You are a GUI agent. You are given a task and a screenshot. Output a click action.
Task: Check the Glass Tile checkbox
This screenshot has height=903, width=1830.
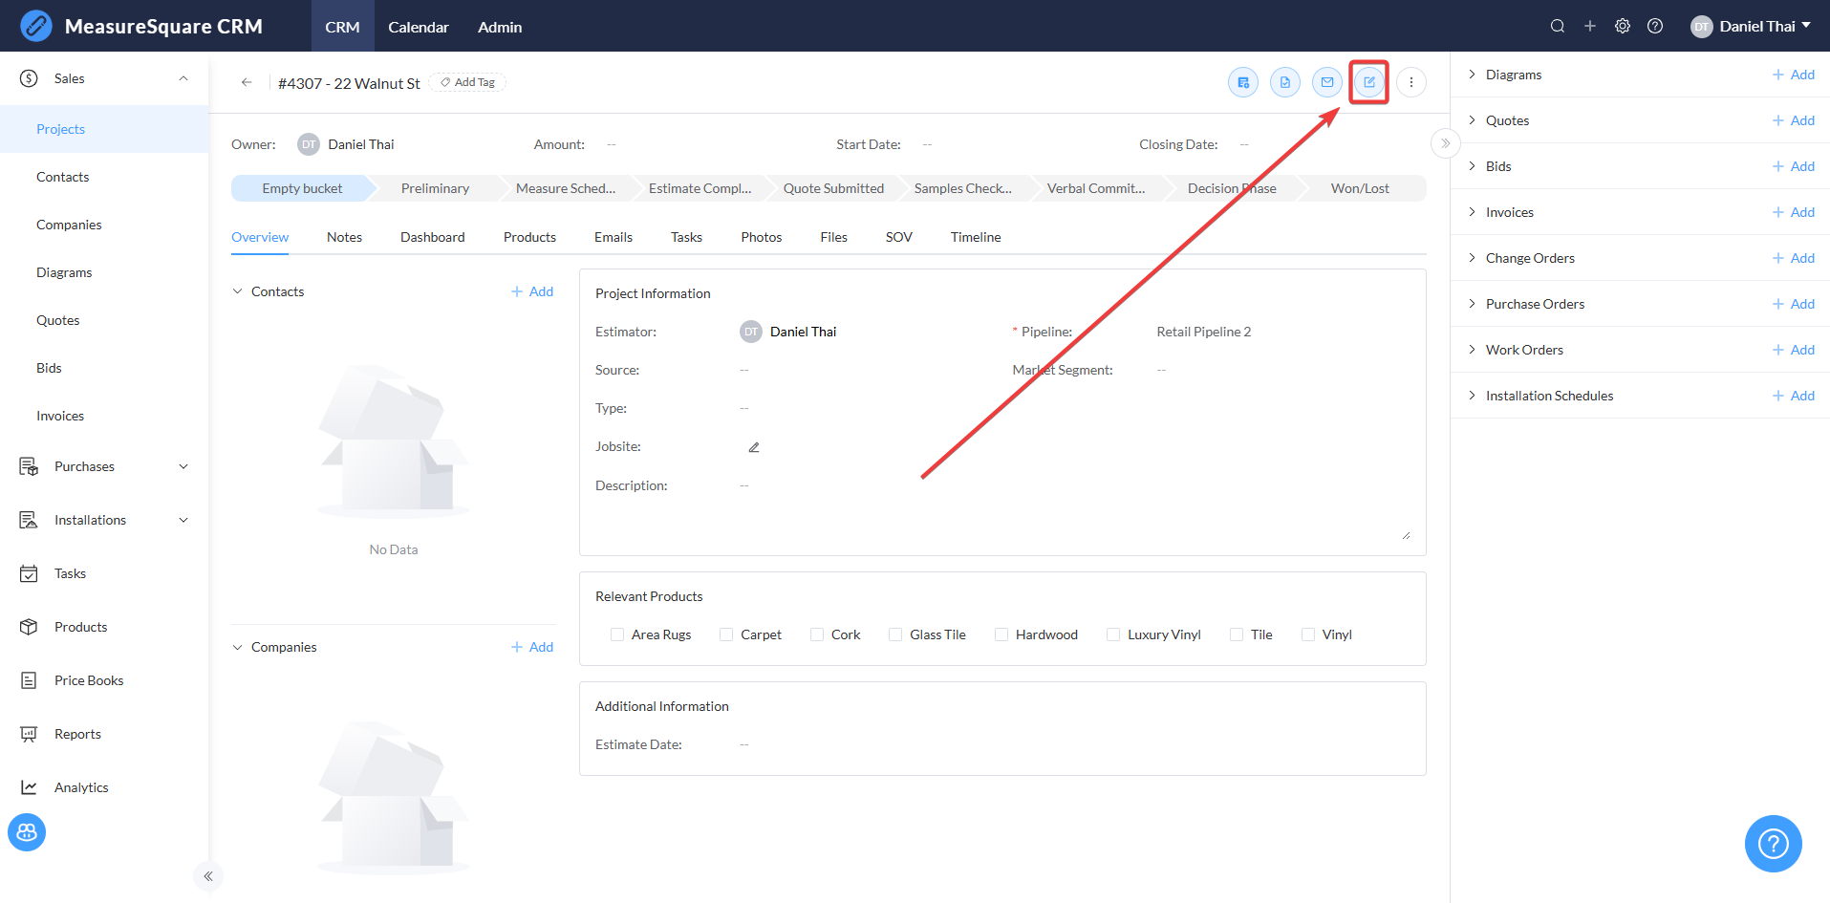(x=895, y=634)
